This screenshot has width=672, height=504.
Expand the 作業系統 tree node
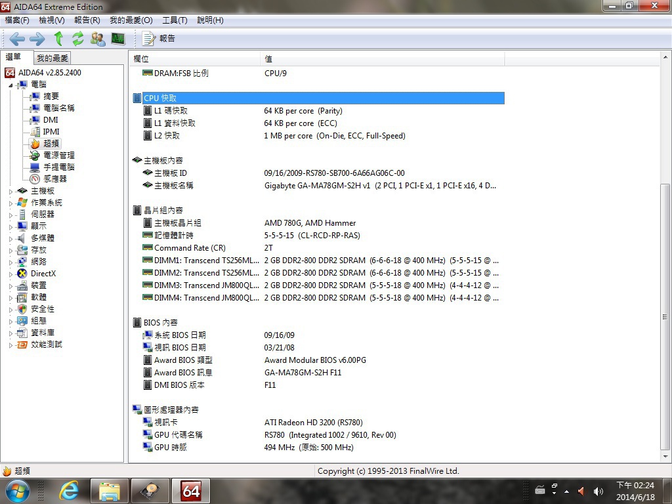[10, 203]
